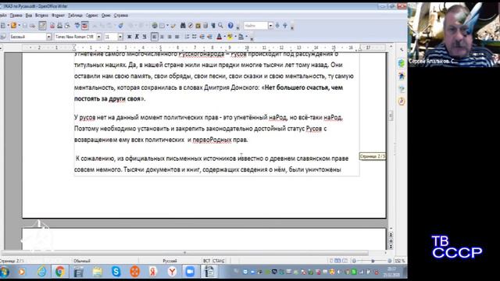Increase paragraph indent
Viewport: 500px width, 281px height.
(x=210, y=37)
